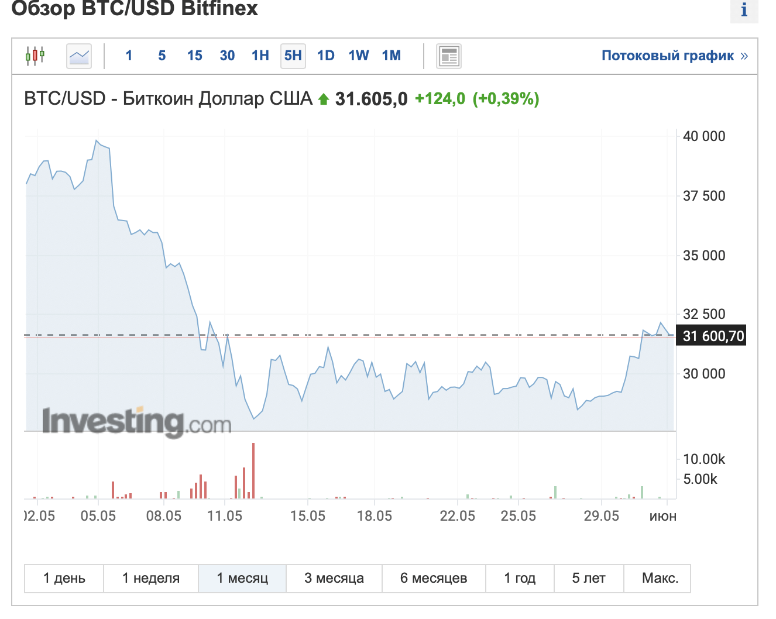Screen dimensions: 776x619
Task: Choose the 1D interval
Action: tap(326, 56)
